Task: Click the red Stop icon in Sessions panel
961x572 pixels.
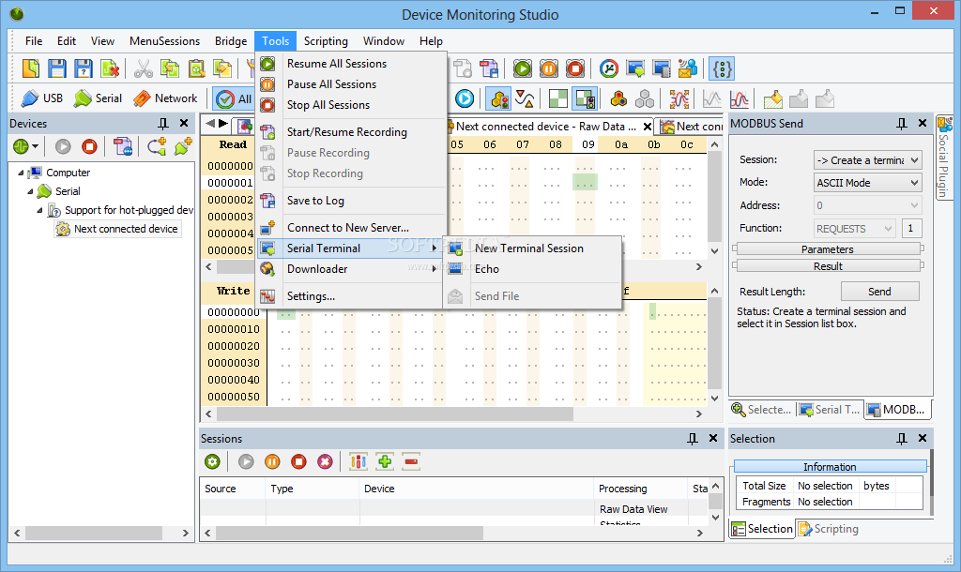Action: [x=298, y=461]
